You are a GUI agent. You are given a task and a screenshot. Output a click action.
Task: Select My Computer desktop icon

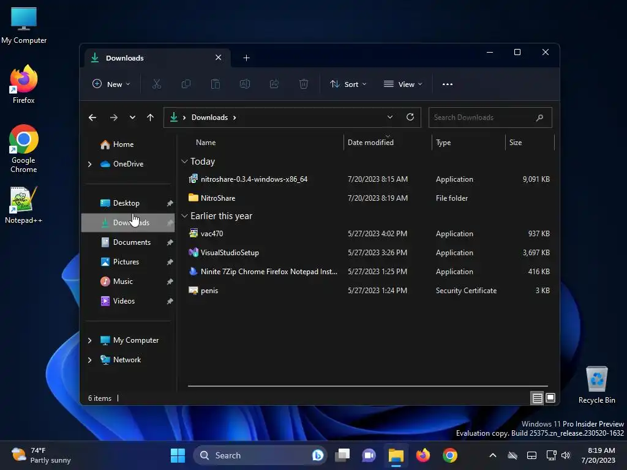(x=24, y=25)
